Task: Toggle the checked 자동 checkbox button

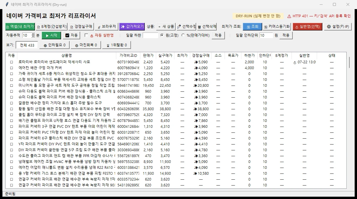Action: point(71,35)
